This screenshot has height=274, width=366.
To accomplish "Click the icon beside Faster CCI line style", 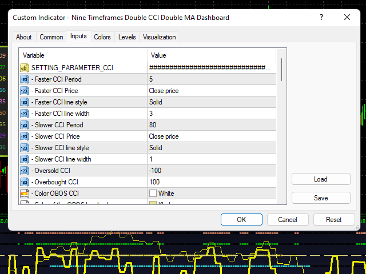I will [x=25, y=102].
